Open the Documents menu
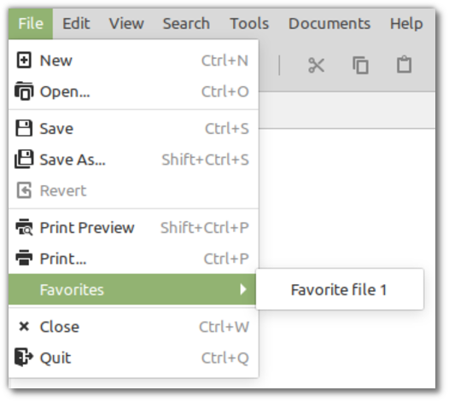Viewport: 449px width, 402px height. [329, 24]
